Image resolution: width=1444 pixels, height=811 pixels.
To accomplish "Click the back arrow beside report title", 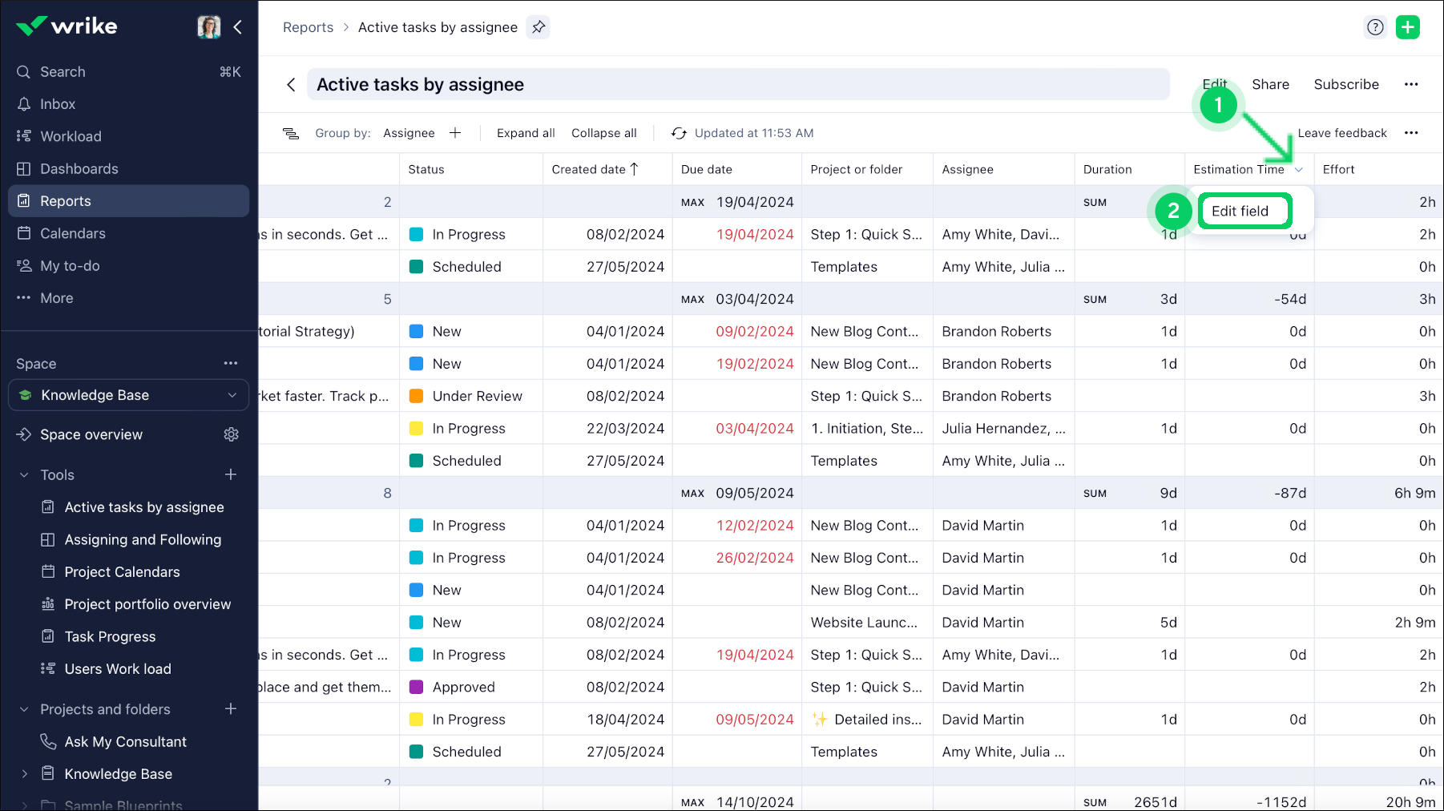I will (291, 85).
